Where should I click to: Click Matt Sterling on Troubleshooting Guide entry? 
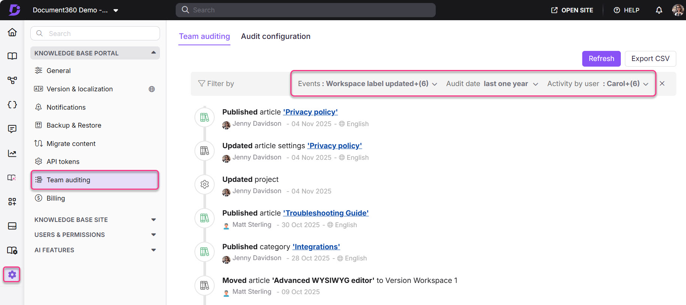pyautogui.click(x=252, y=225)
